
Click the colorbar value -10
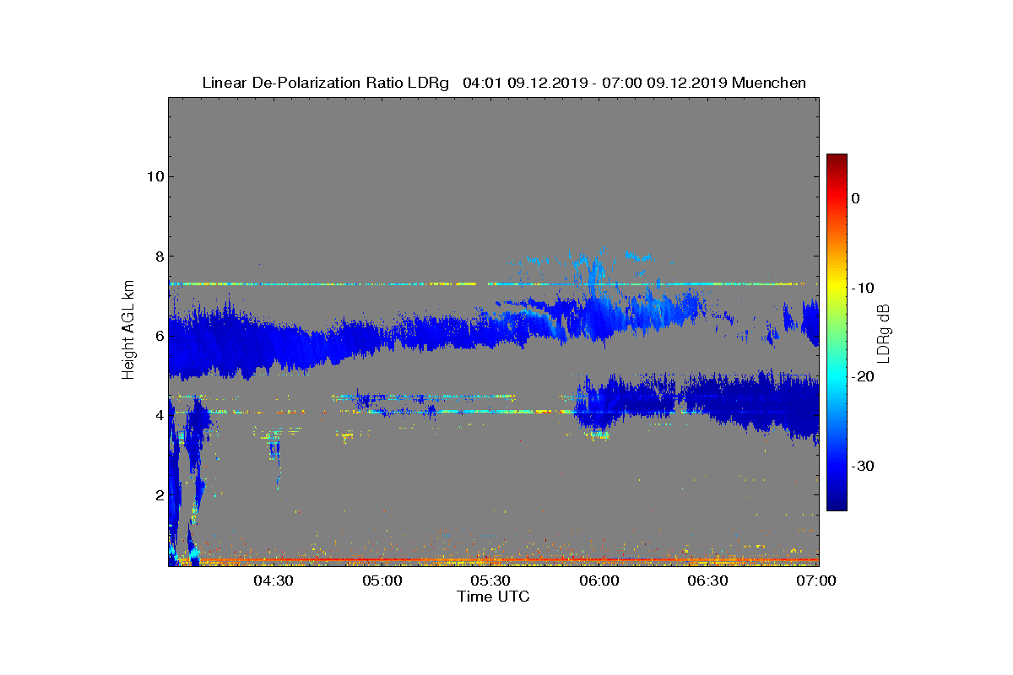[861, 288]
